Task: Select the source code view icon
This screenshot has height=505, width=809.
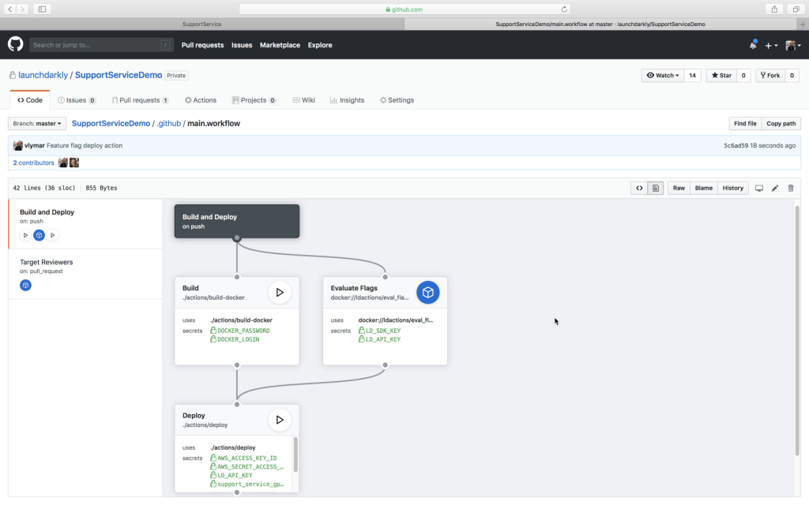Action: pyautogui.click(x=639, y=188)
